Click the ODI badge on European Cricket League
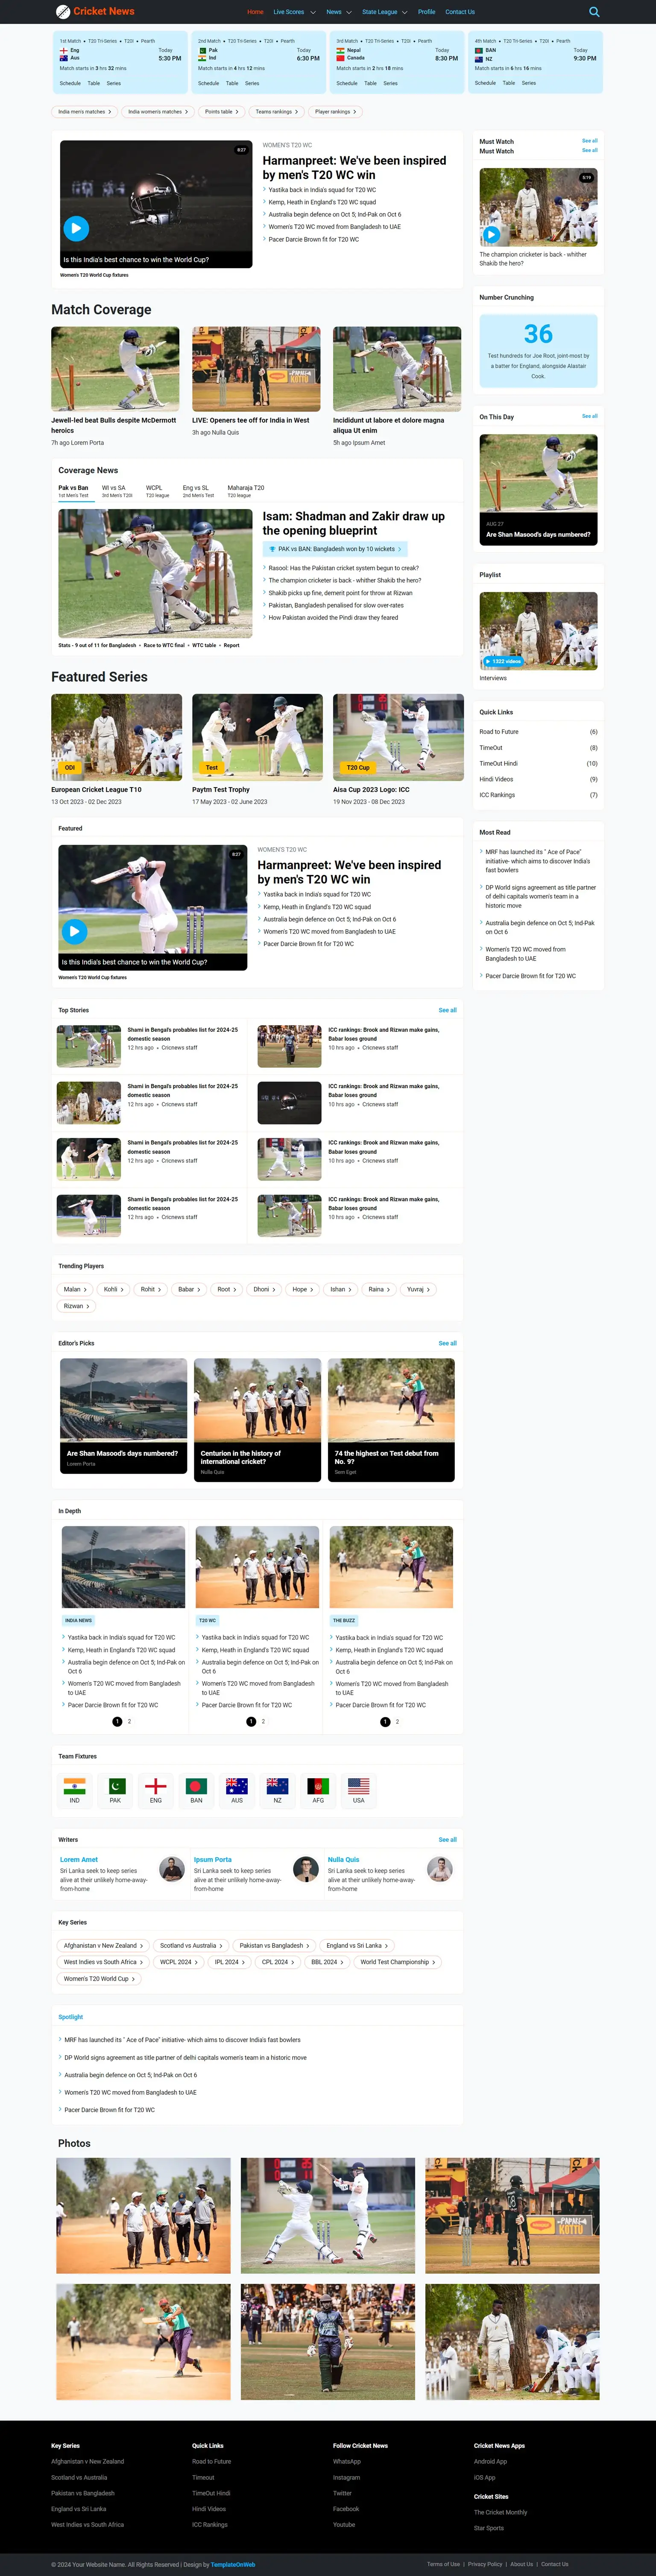 pyautogui.click(x=70, y=768)
